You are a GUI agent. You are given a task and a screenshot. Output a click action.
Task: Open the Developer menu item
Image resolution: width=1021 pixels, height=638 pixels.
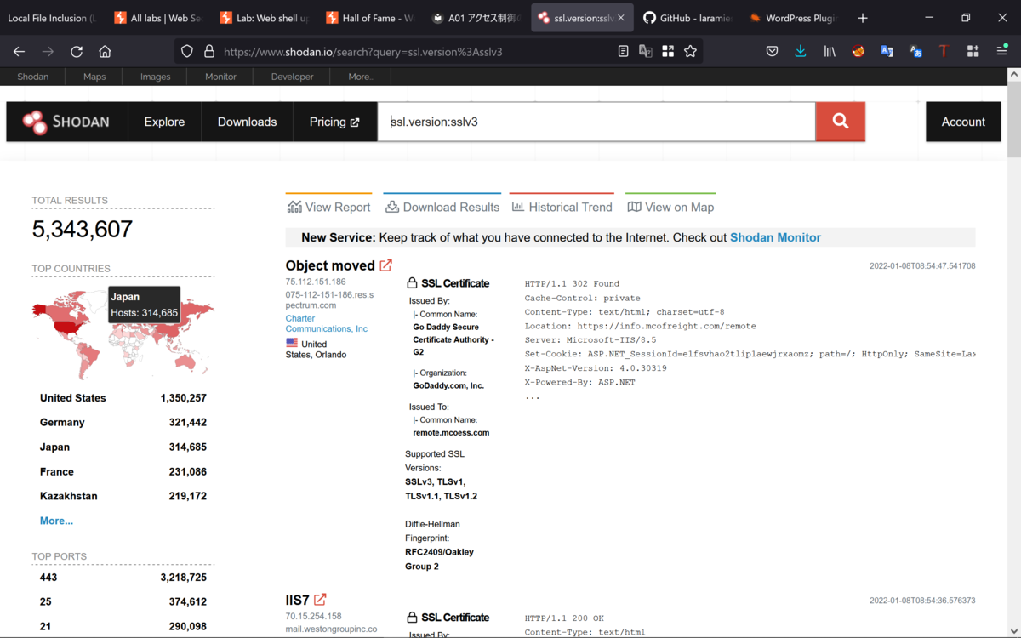click(293, 77)
